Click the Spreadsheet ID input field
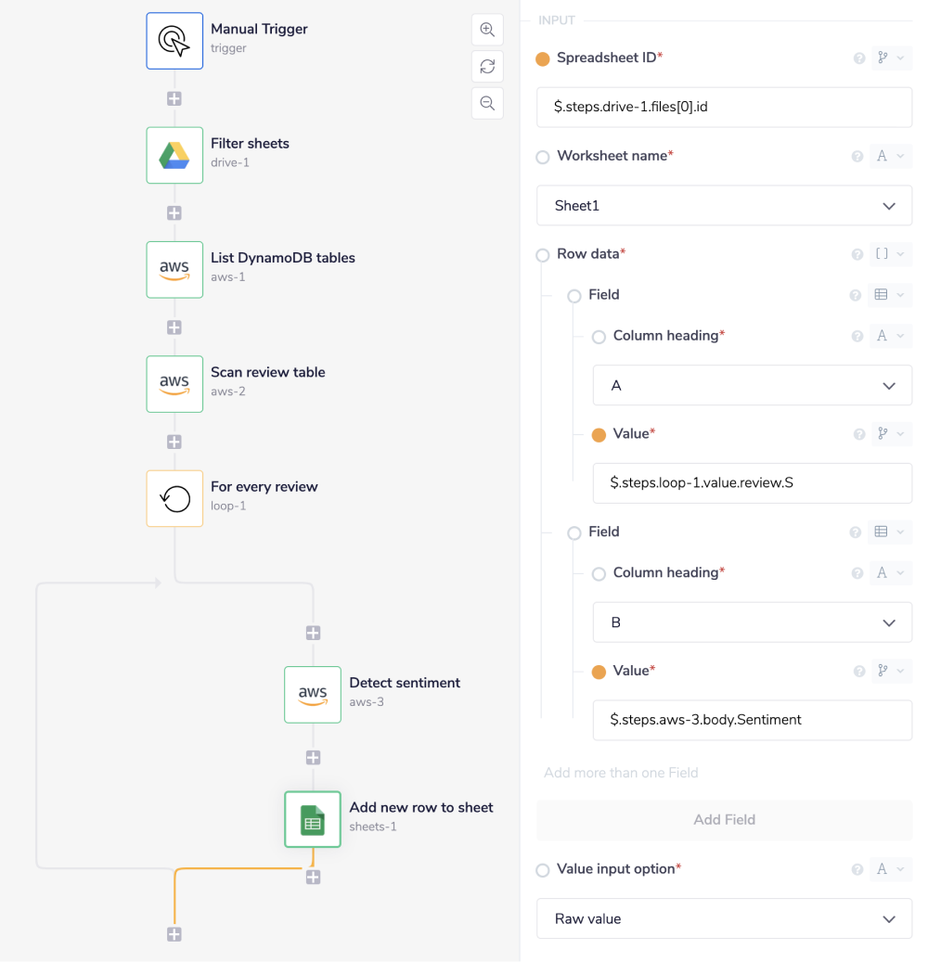Image resolution: width=928 pixels, height=962 pixels. click(724, 108)
